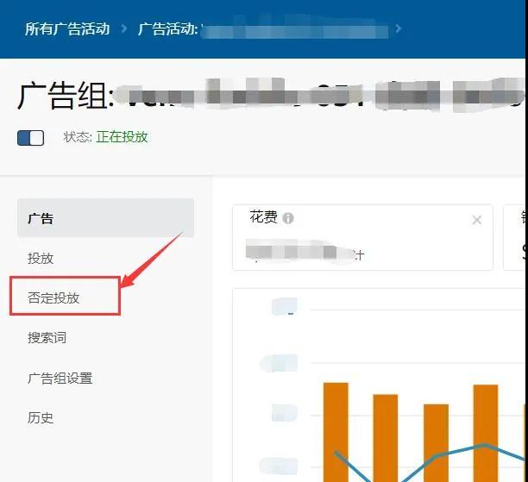The height and width of the screenshot is (482, 528).
Task: Open the 搜索词 sidebar tab
Action: (x=47, y=338)
